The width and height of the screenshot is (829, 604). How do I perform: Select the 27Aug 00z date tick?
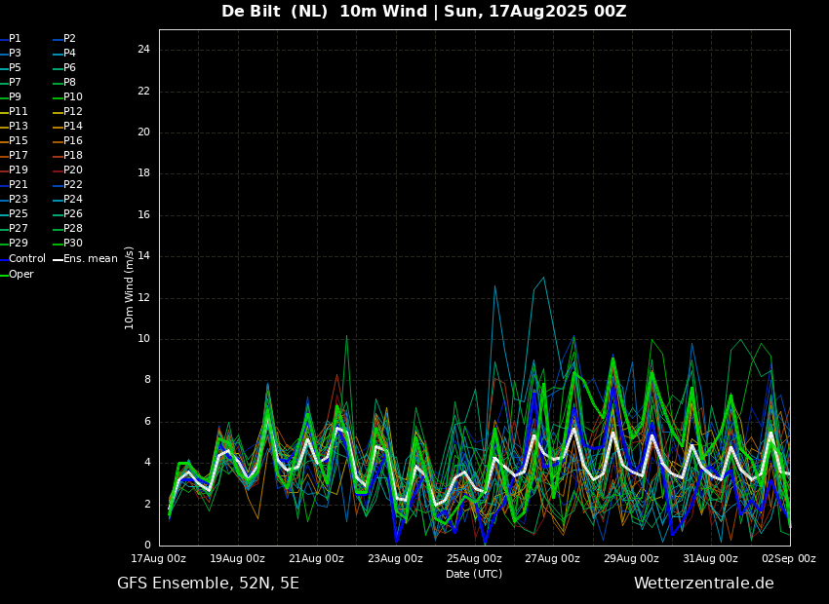point(553,559)
